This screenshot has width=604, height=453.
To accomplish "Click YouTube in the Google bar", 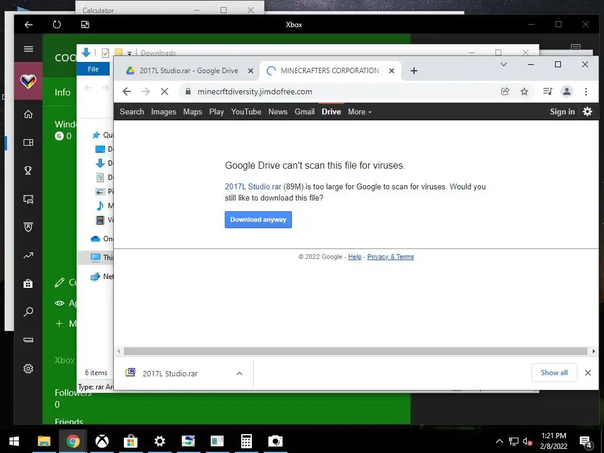I will [x=246, y=111].
